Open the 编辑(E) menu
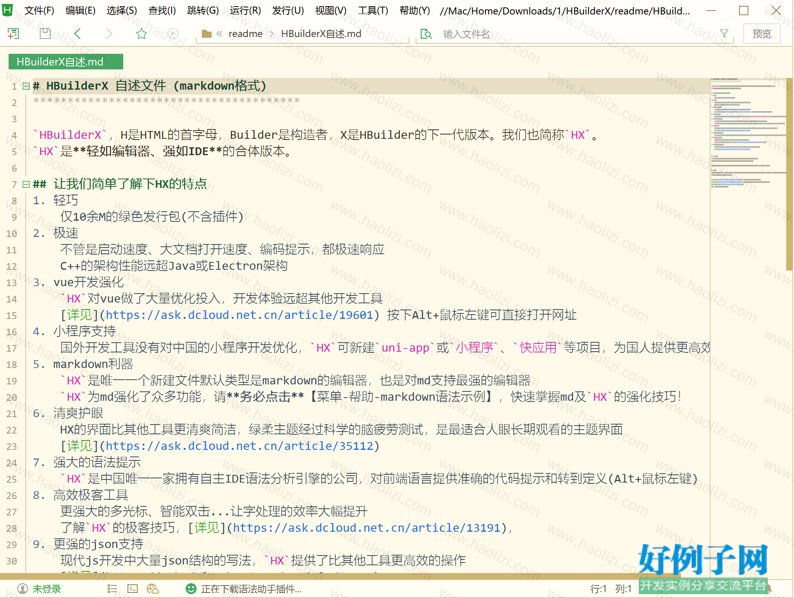This screenshot has height=598, width=794. click(80, 11)
